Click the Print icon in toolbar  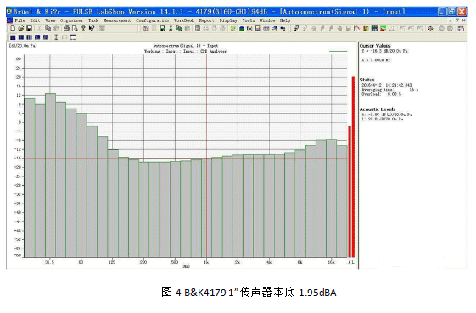66,28
